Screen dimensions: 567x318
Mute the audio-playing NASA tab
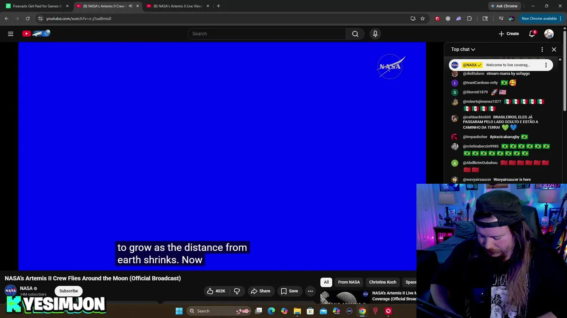[x=130, y=6]
